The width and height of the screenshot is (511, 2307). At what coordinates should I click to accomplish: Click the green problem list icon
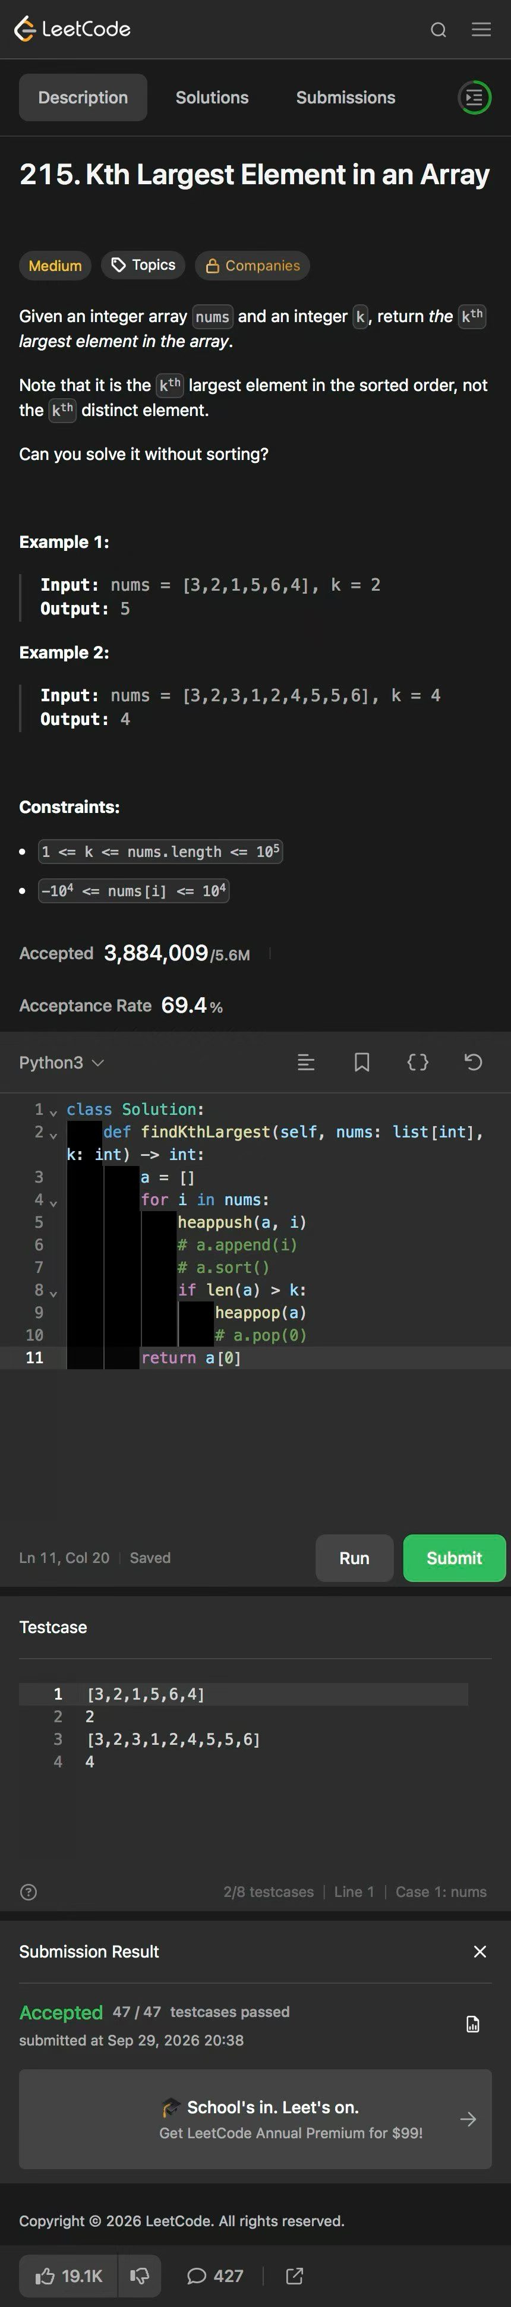click(474, 97)
